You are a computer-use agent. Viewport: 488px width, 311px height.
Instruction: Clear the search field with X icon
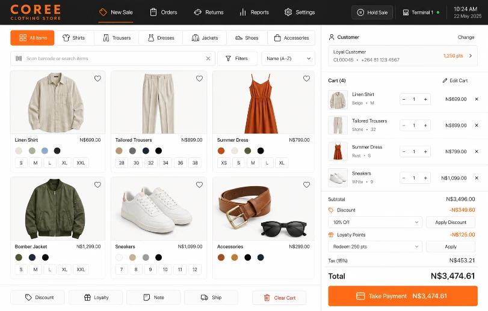click(x=208, y=58)
